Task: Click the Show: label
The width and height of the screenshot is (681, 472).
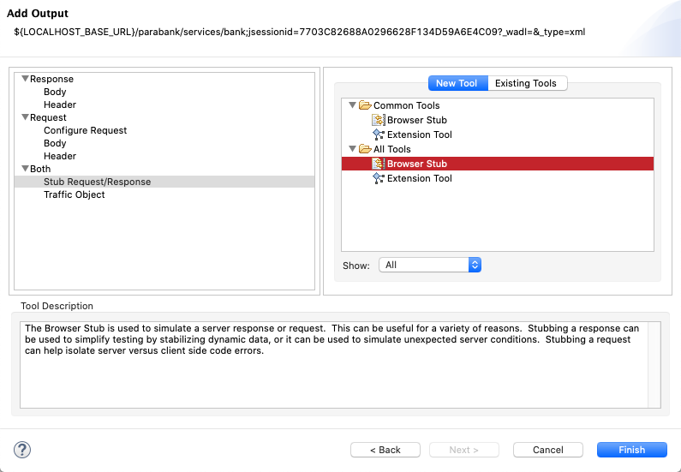Action: click(356, 266)
